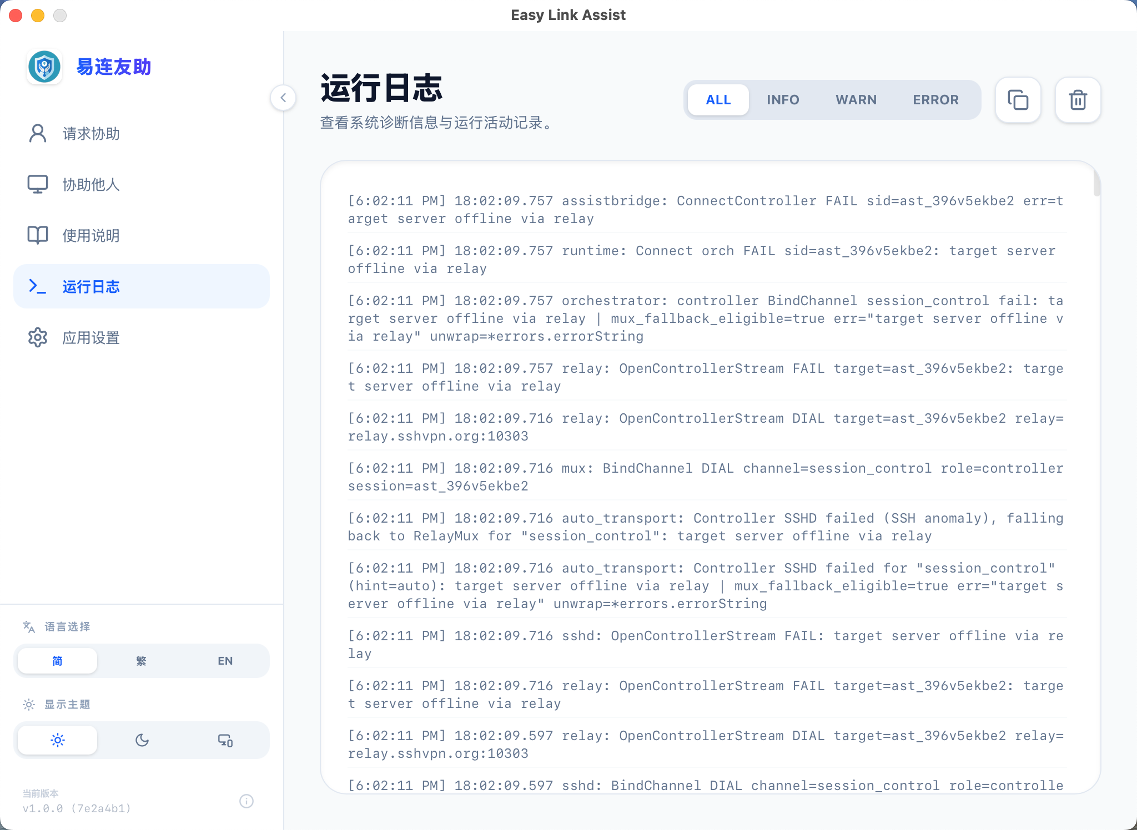Switch to light theme
Viewport: 1137px width, 830px height.
point(58,740)
